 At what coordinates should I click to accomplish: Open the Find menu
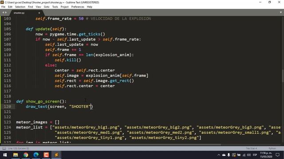[x=31, y=7]
